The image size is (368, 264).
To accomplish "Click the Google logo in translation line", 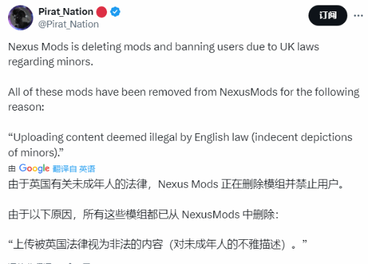I will [34, 168].
